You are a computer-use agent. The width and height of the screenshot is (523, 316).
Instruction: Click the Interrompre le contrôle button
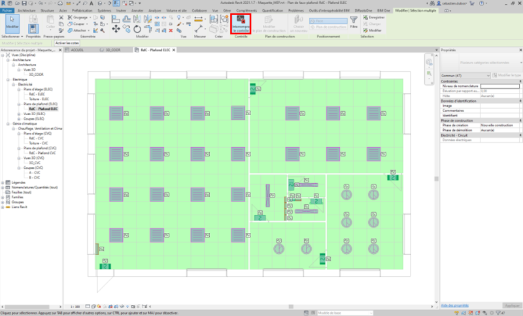point(241,25)
